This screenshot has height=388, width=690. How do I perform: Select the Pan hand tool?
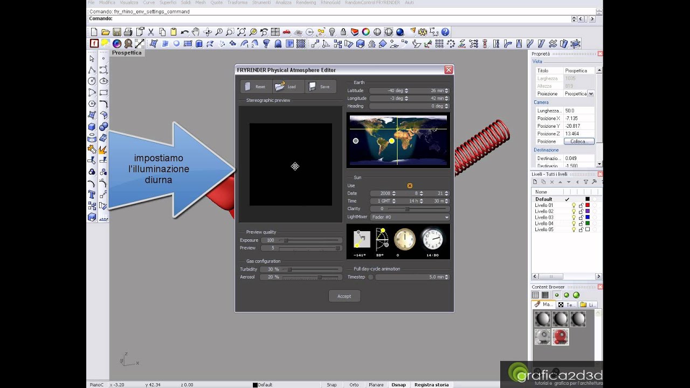(x=196, y=32)
